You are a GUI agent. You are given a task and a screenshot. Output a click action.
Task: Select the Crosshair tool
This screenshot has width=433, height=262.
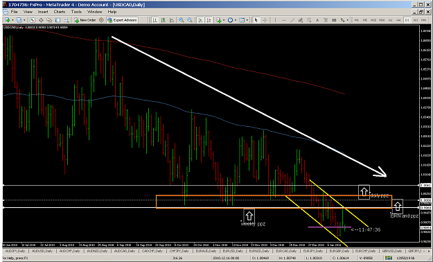coord(265,20)
